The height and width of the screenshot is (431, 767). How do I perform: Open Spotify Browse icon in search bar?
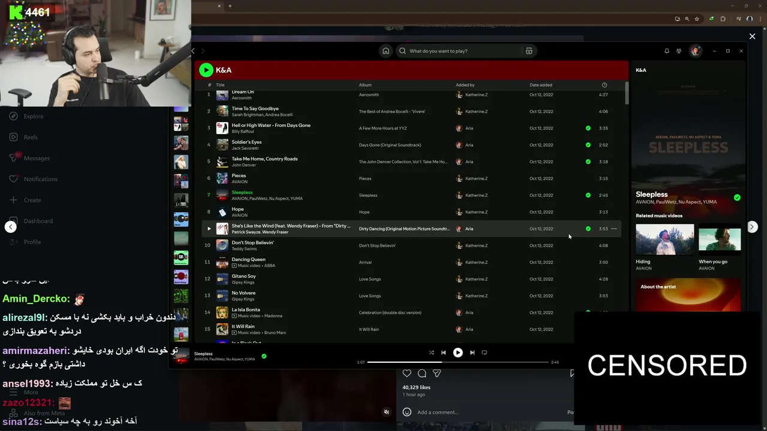pyautogui.click(x=529, y=51)
